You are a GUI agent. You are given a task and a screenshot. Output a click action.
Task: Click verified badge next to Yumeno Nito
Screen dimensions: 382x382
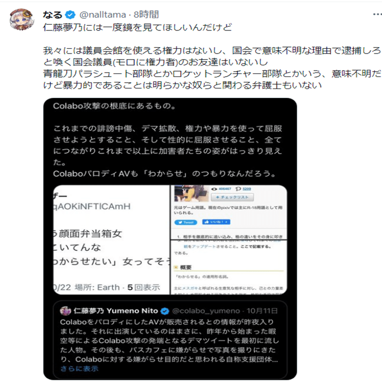point(165,311)
